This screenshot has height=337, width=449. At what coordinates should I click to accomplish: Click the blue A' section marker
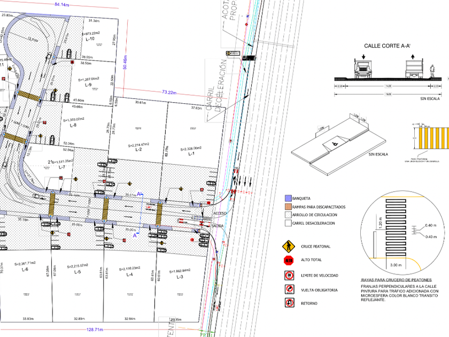[x=139, y=194]
